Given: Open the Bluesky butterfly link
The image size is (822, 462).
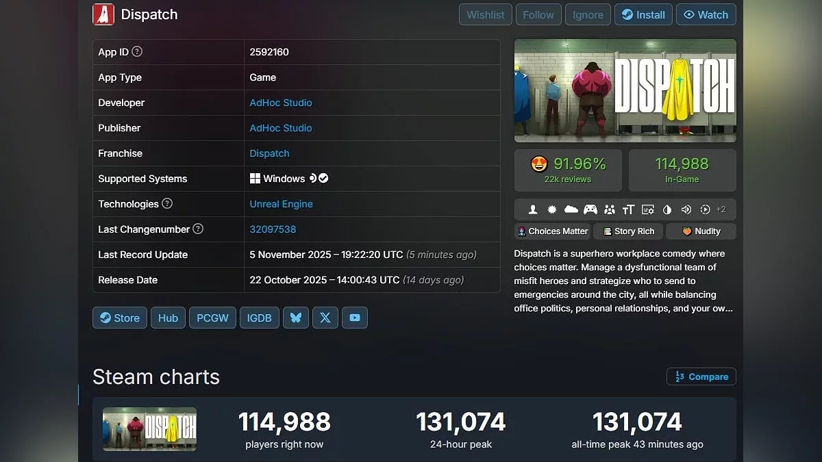Looking at the screenshot, I should 296,318.
